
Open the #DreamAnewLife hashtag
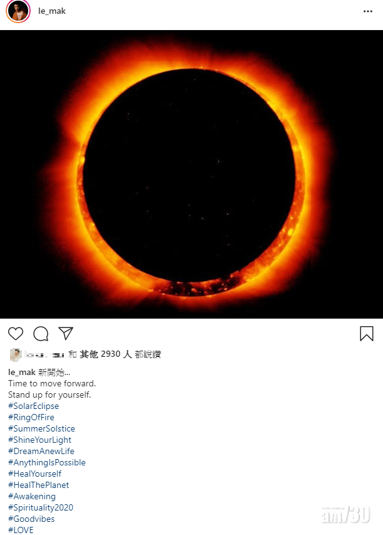point(41,451)
